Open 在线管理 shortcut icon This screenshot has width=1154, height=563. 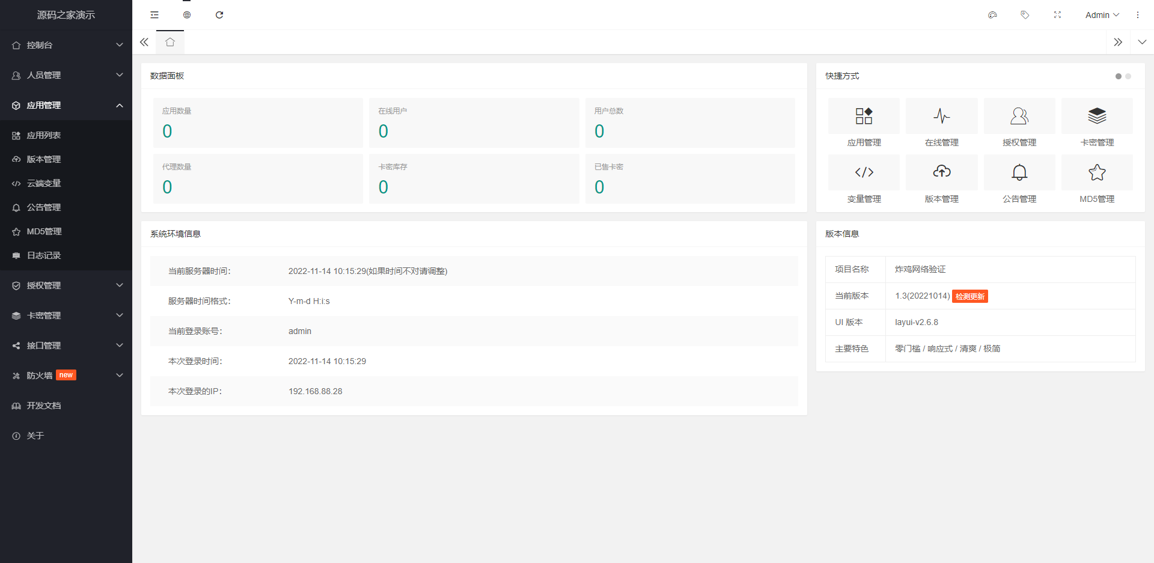point(941,116)
